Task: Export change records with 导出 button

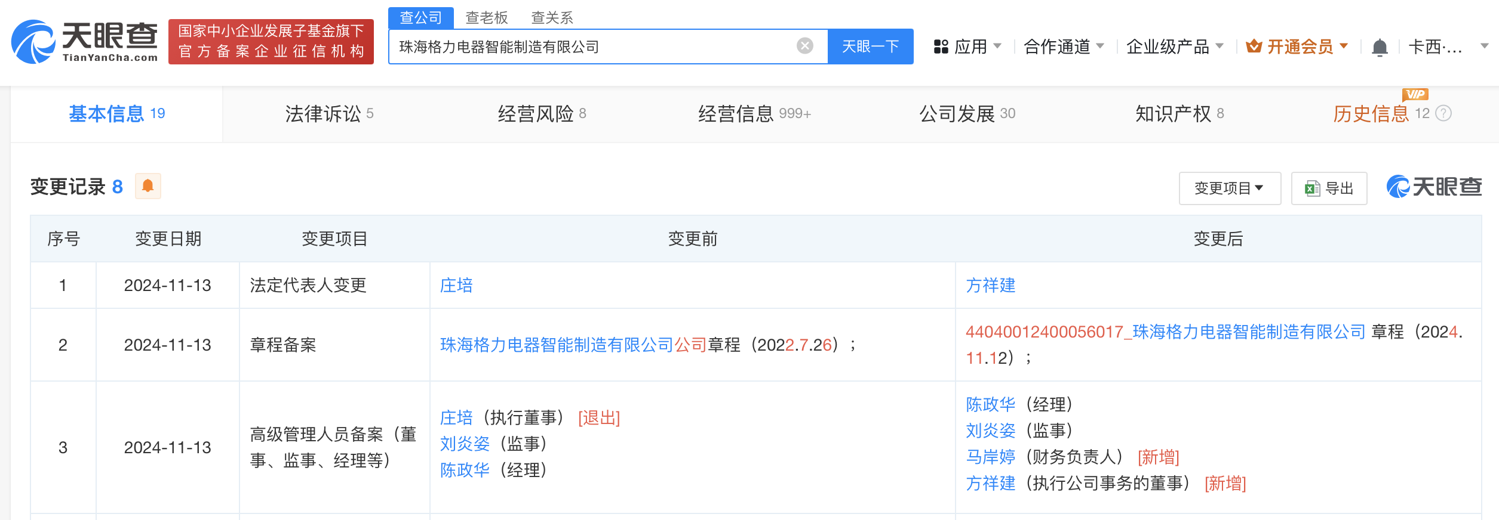Action: point(1329,188)
